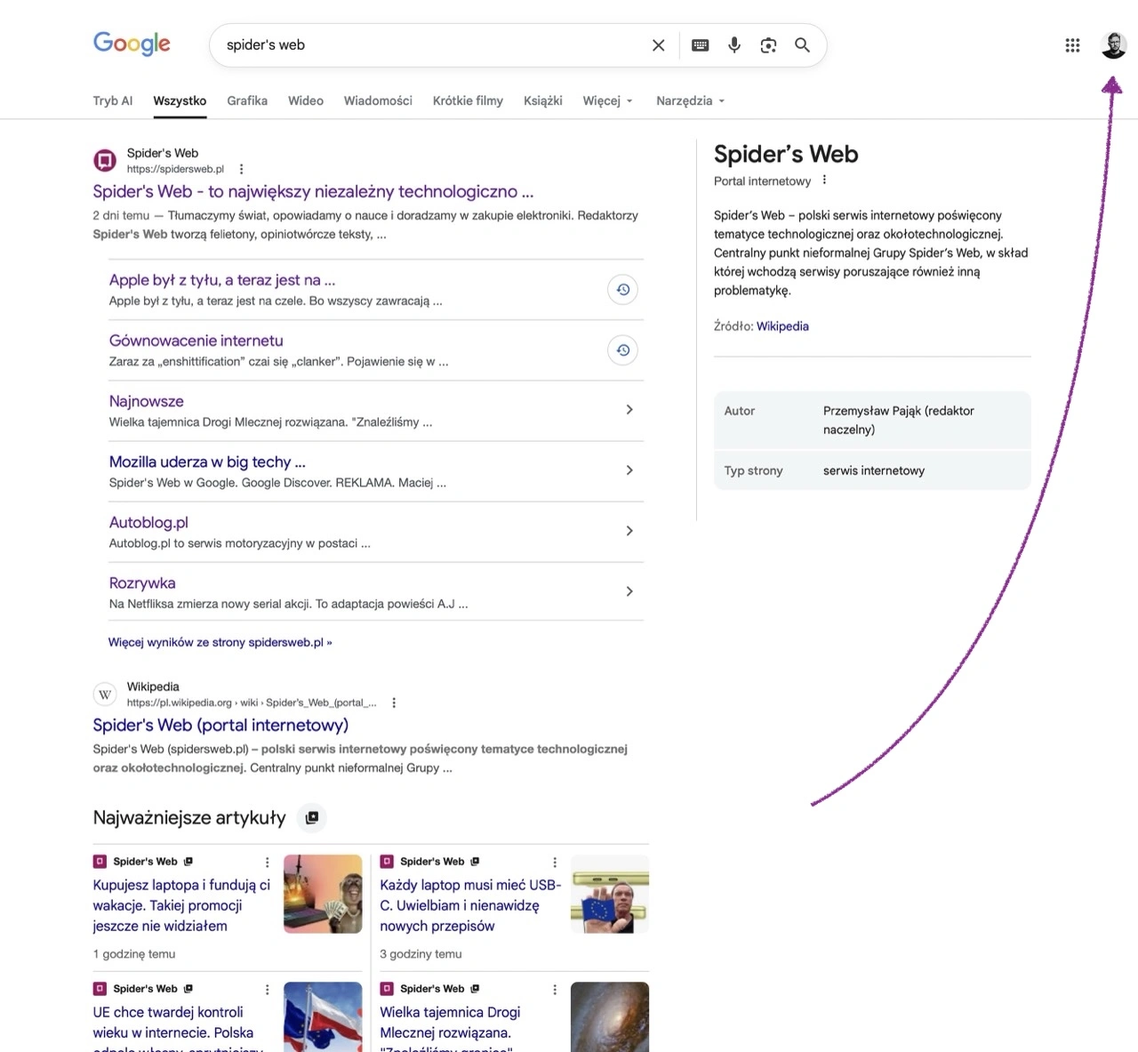
Task: Open the Google apps grid
Action: [x=1072, y=44]
